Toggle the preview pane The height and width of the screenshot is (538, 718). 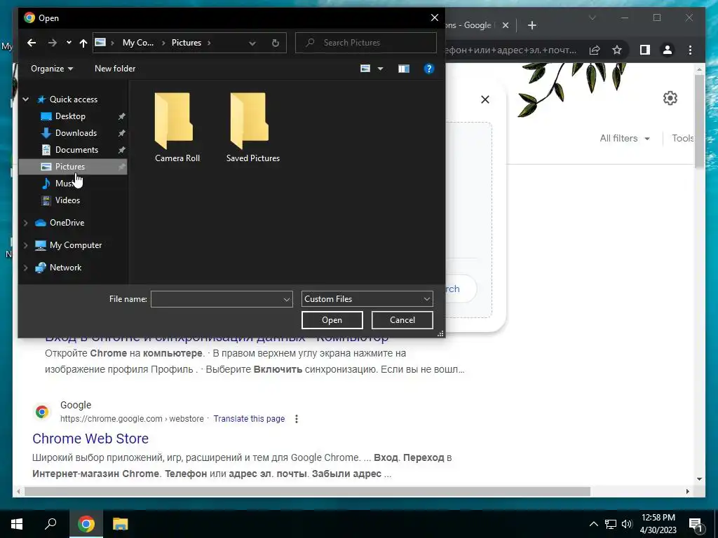point(403,69)
